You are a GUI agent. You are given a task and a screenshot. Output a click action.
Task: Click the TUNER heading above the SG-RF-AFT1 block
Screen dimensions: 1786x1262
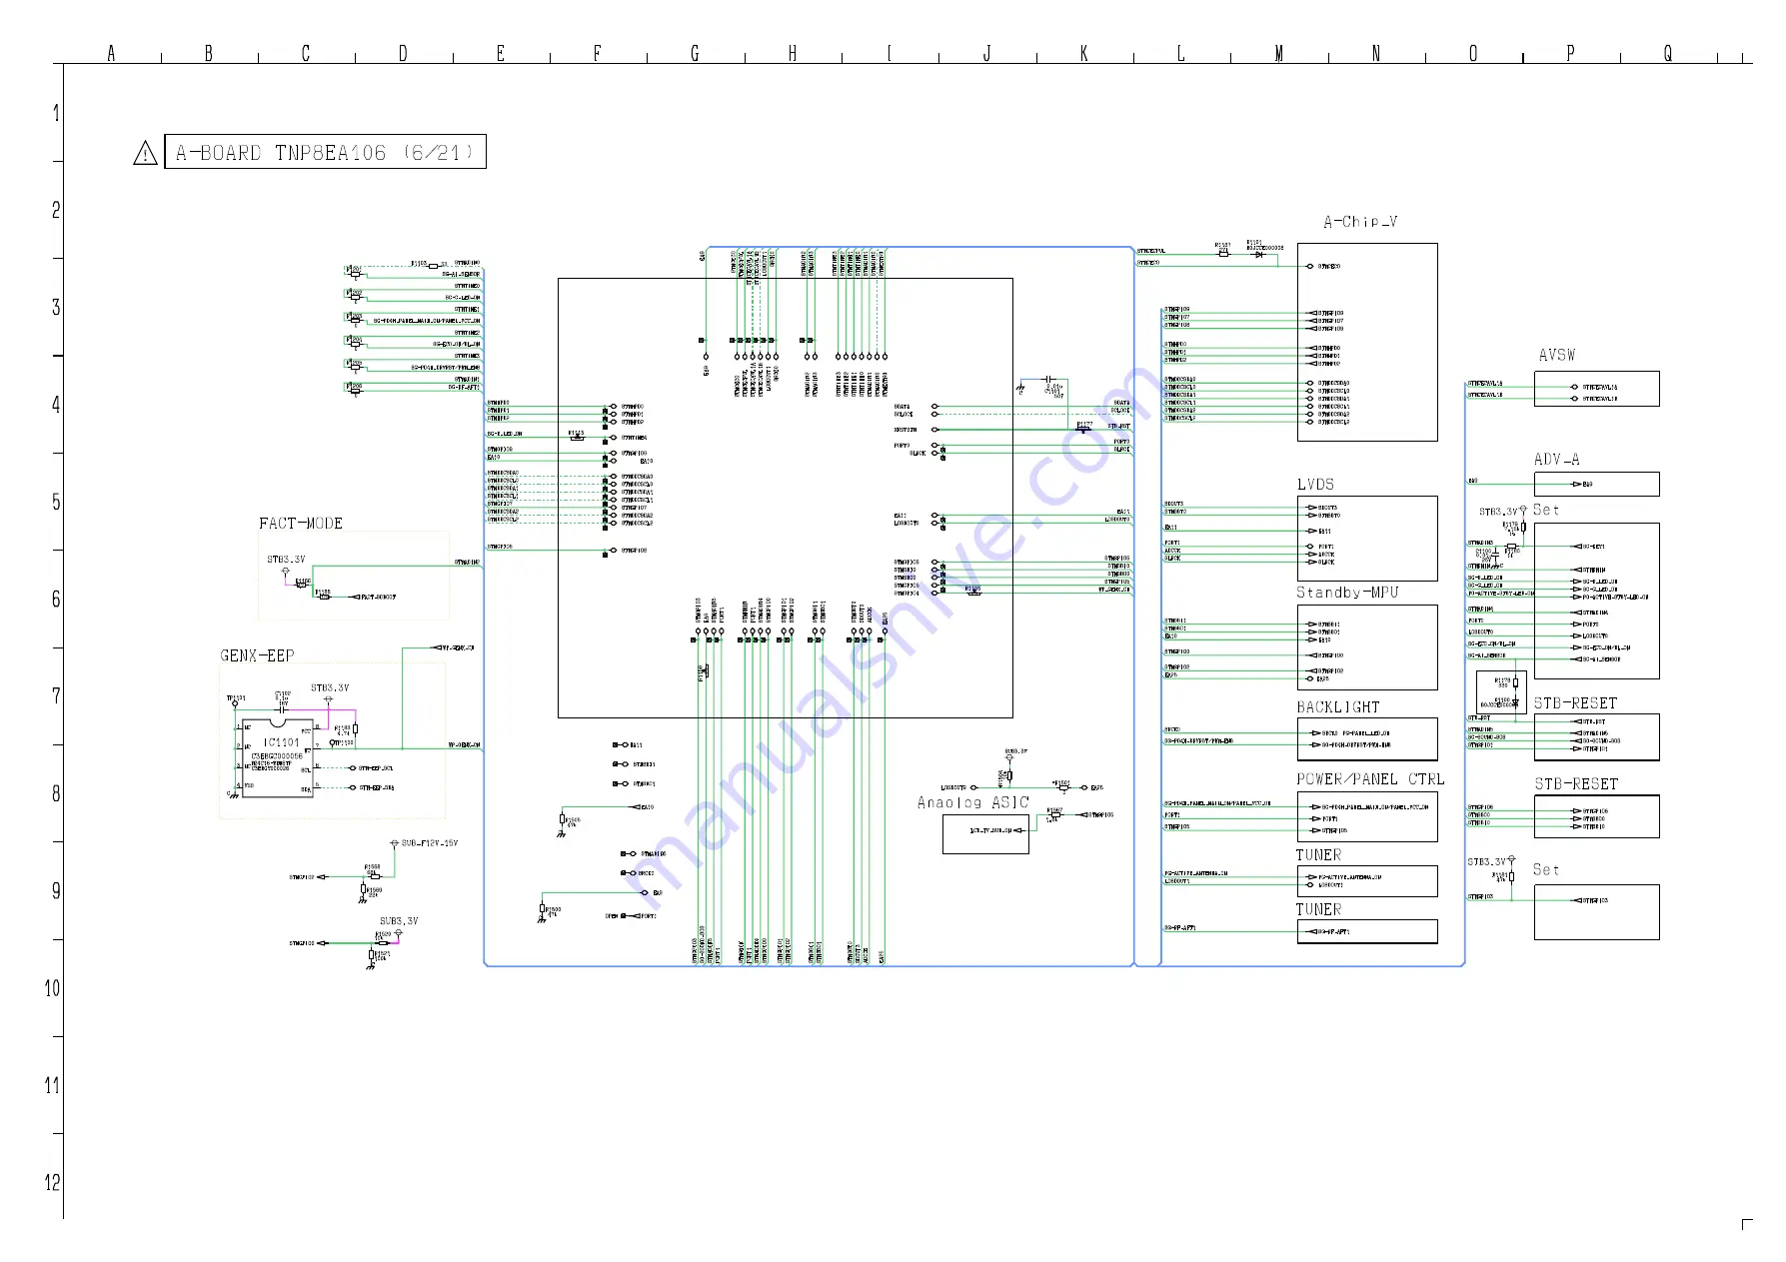point(1318,909)
